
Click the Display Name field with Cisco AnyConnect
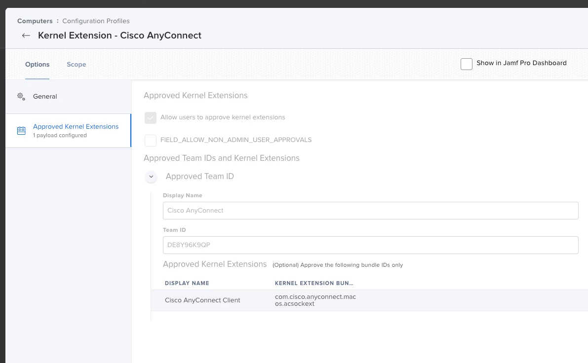point(370,211)
